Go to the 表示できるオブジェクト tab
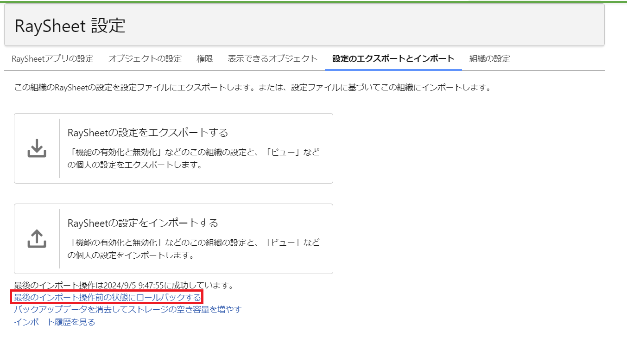Viewport: 627px width, 351px height. [x=272, y=59]
